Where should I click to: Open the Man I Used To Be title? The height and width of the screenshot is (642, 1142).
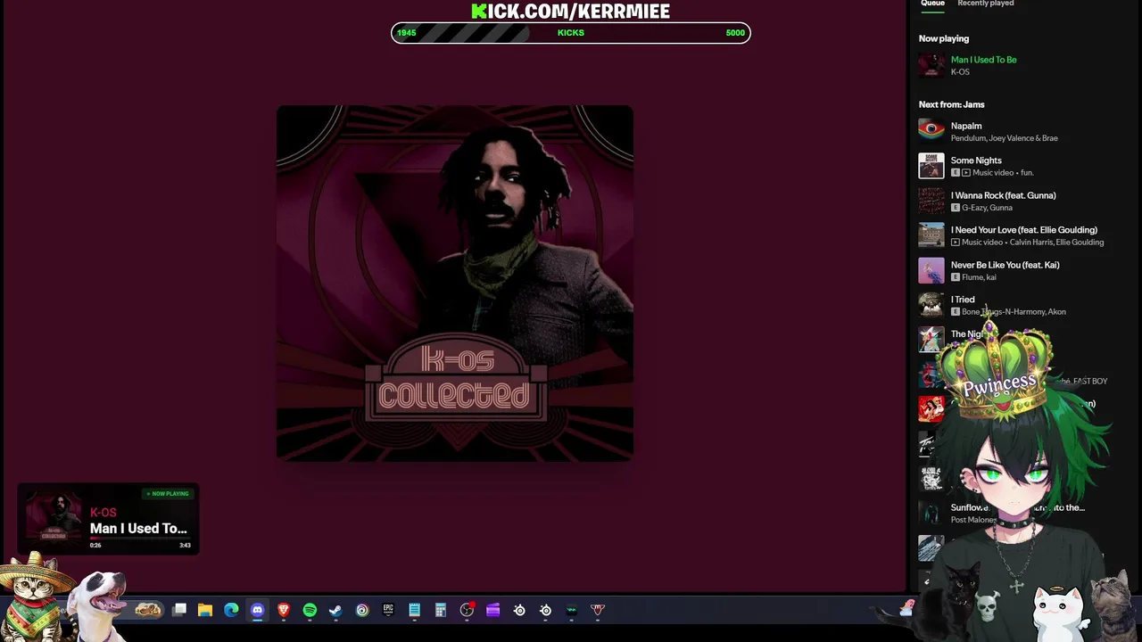[983, 60]
